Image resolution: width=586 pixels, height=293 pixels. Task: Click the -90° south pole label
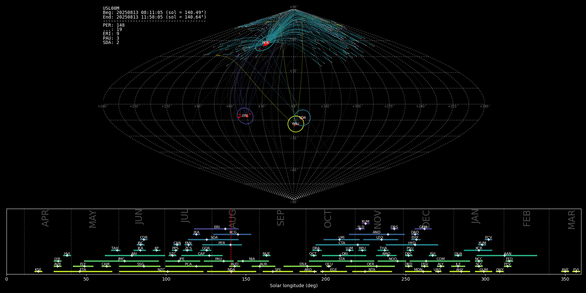(294, 202)
